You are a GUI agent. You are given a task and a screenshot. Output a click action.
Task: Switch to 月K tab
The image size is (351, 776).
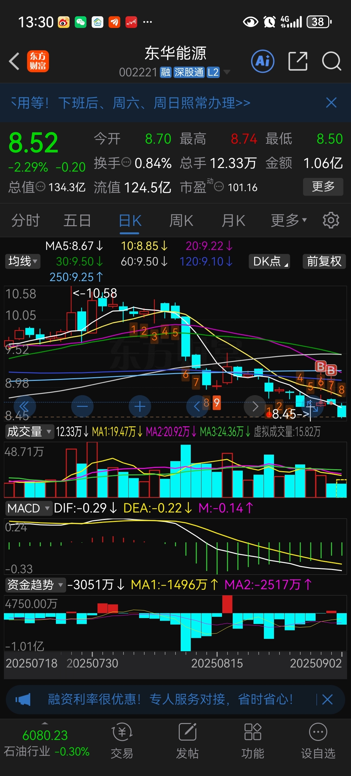click(x=233, y=221)
